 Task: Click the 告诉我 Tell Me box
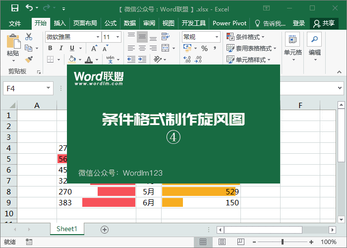tap(270, 23)
